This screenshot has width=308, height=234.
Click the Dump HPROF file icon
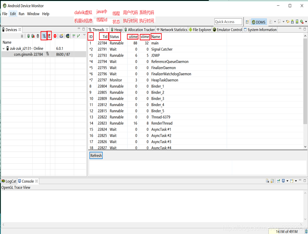coord(33,36)
